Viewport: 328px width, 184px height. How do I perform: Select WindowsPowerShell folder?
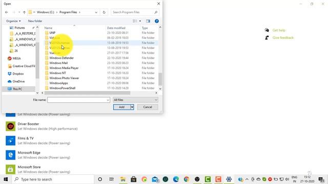[x=63, y=88]
